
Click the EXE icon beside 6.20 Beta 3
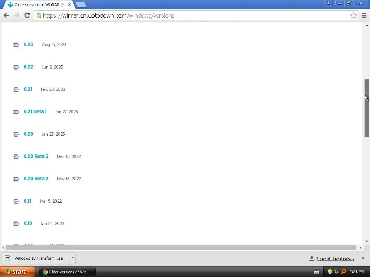16,157
